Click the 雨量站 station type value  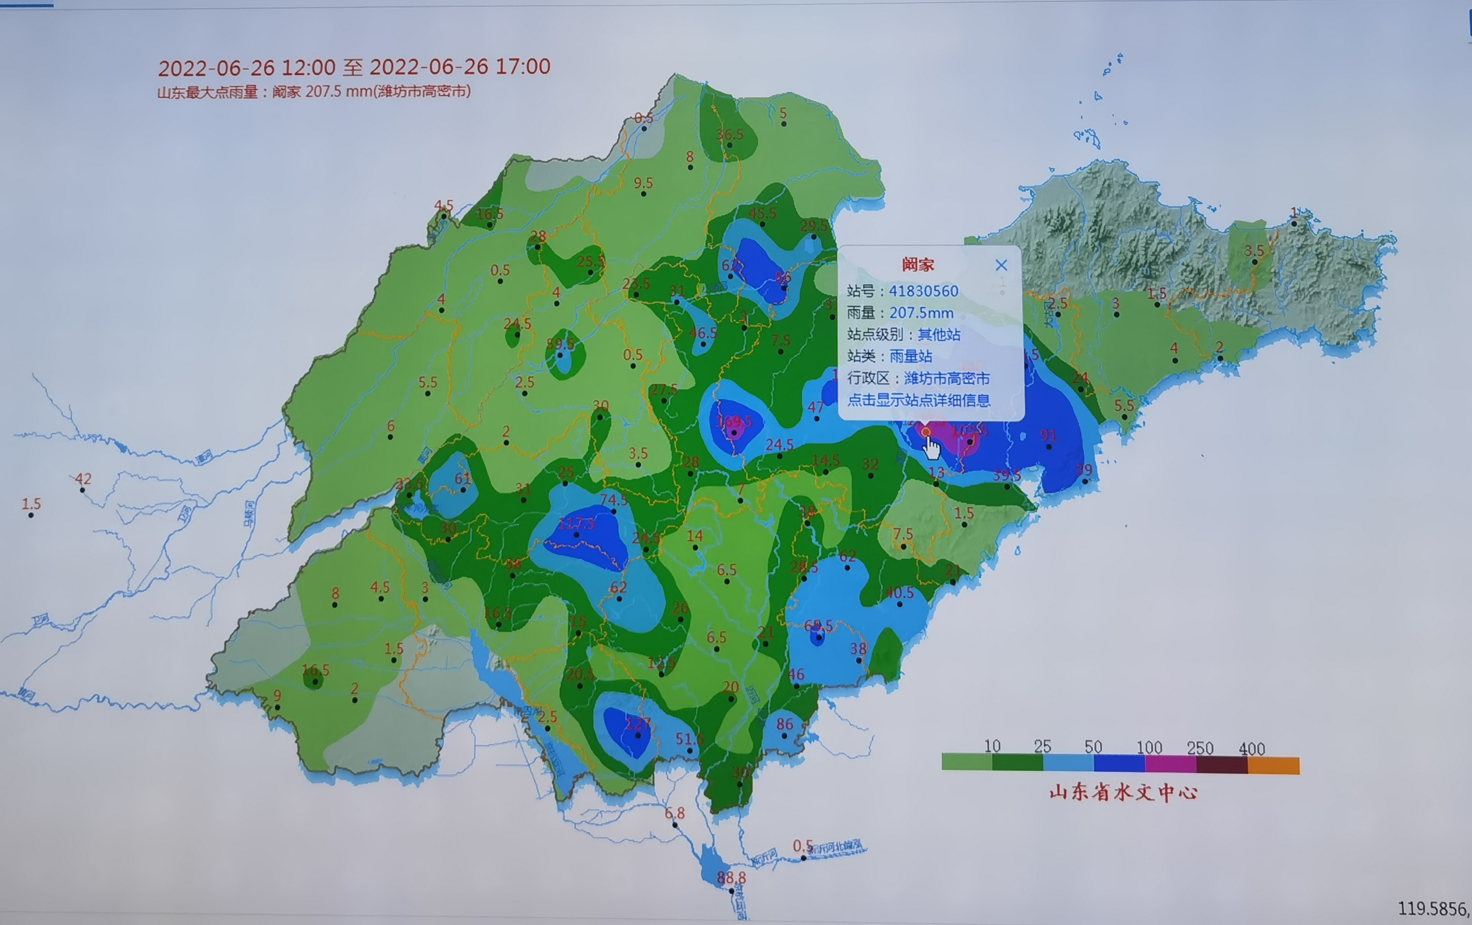pos(911,356)
